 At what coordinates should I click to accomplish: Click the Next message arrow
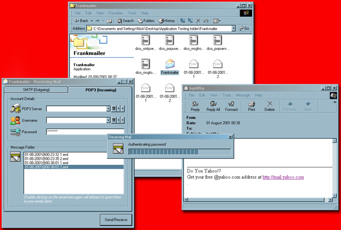point(308,106)
